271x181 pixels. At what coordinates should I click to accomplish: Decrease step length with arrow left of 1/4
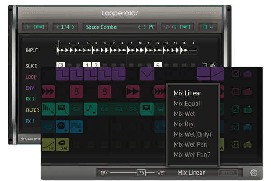(58, 27)
